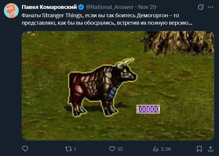
Task: Like the tweet with the heart icon
Action: coord(112,149)
